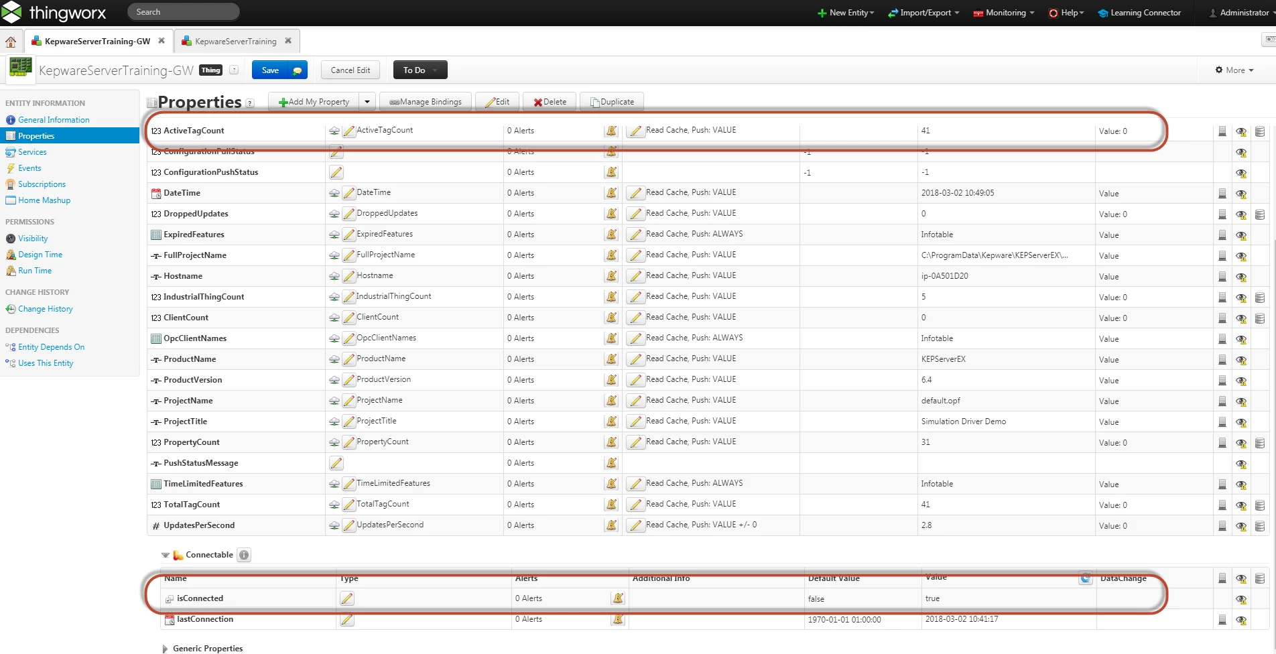Edit the pencil icon for isConnected
Screen dimensions: 1276x654
(347, 598)
